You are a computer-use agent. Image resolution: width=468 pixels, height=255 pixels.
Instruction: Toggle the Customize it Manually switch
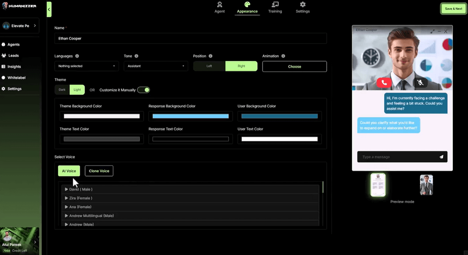pyautogui.click(x=144, y=90)
